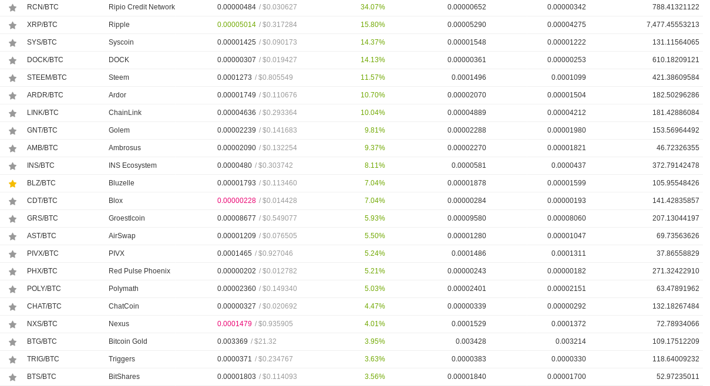Mark SYS/BTC as favorite

pos(12,43)
